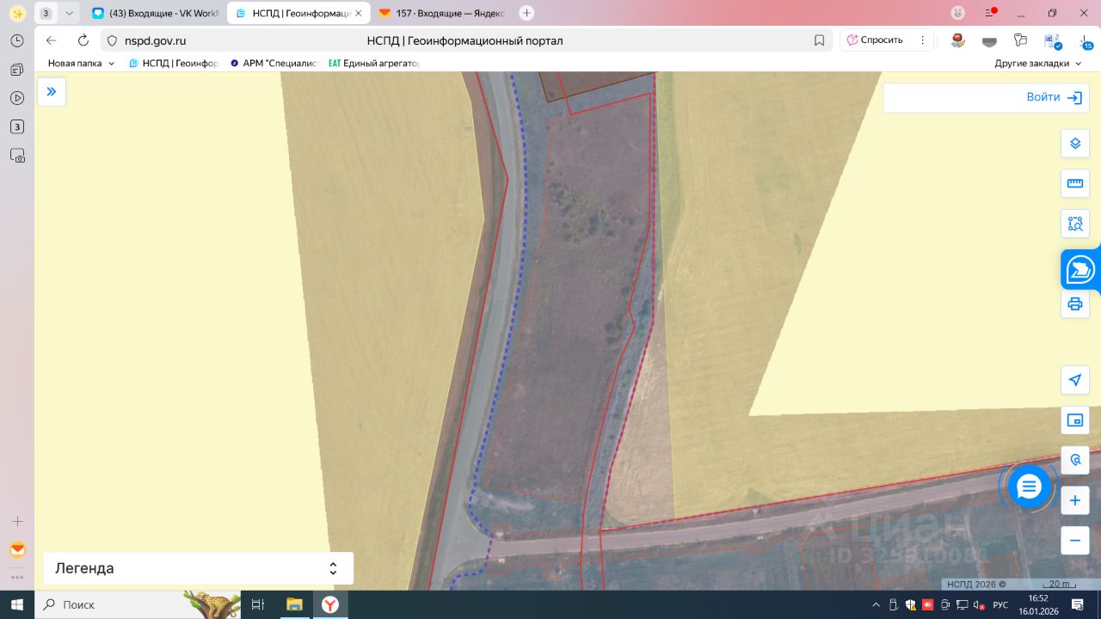Open the sidebar screenshot camera icon

pyautogui.click(x=16, y=156)
